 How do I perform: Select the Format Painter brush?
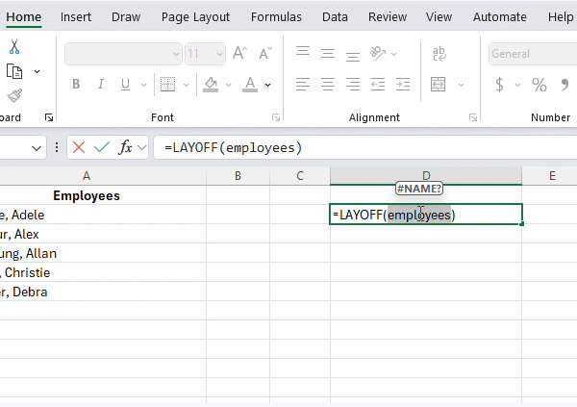[14, 95]
